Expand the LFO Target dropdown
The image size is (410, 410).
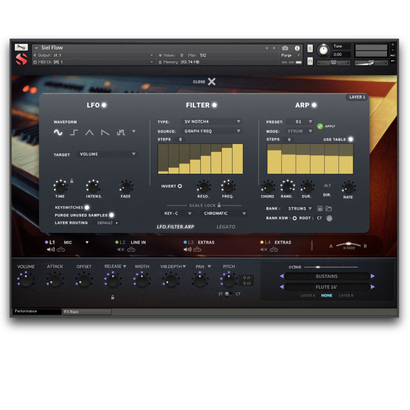tap(108, 154)
